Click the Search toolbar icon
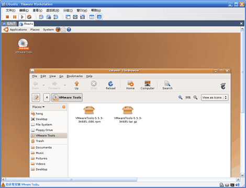Viewport: 246px width, 188px height. tap(167, 85)
